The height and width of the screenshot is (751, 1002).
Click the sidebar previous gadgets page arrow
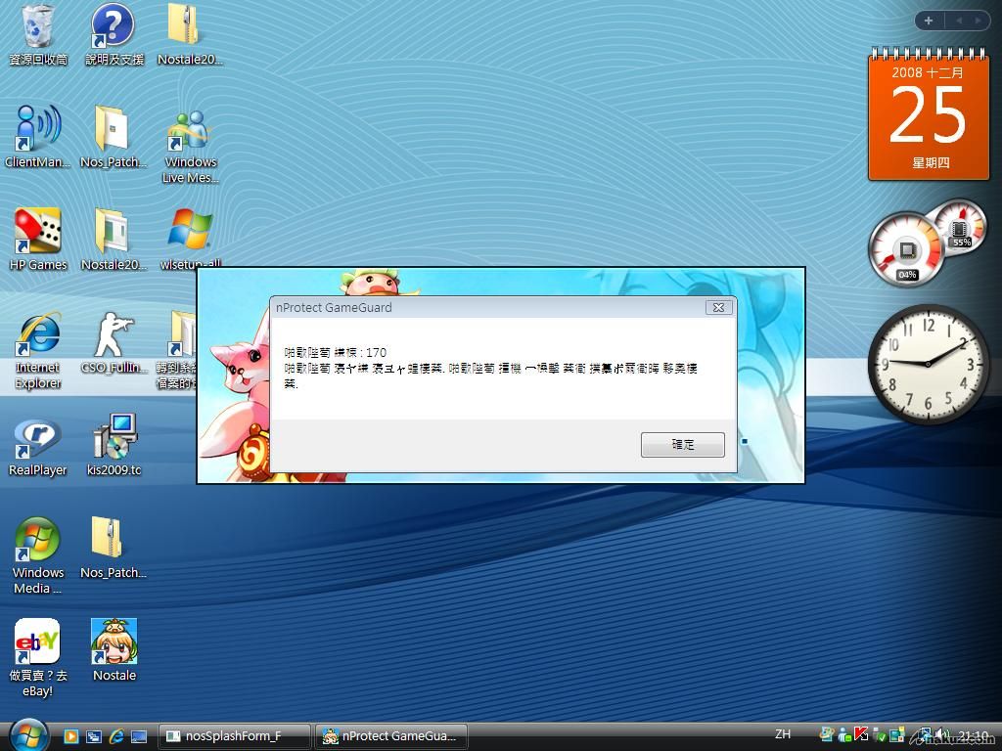pyautogui.click(x=959, y=21)
